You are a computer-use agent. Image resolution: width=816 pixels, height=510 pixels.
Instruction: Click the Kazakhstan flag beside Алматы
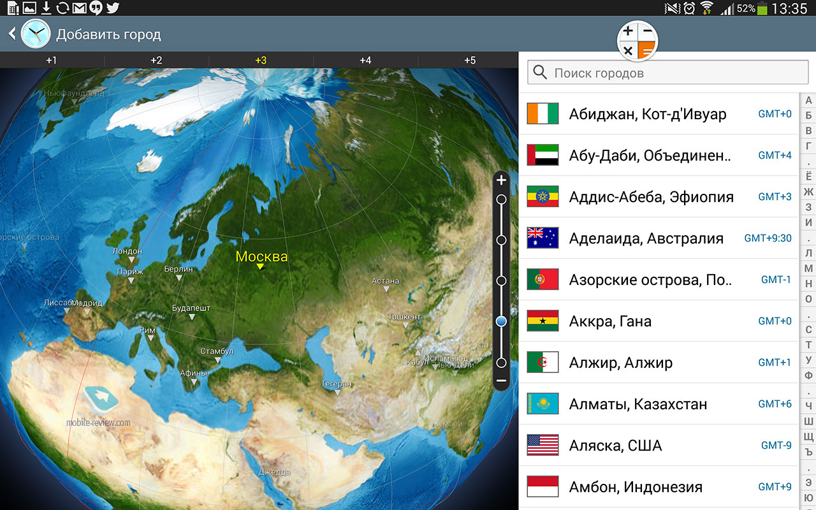[x=543, y=404]
